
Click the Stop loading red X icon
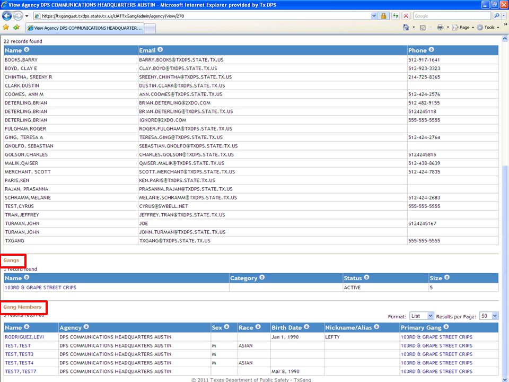tap(406, 16)
